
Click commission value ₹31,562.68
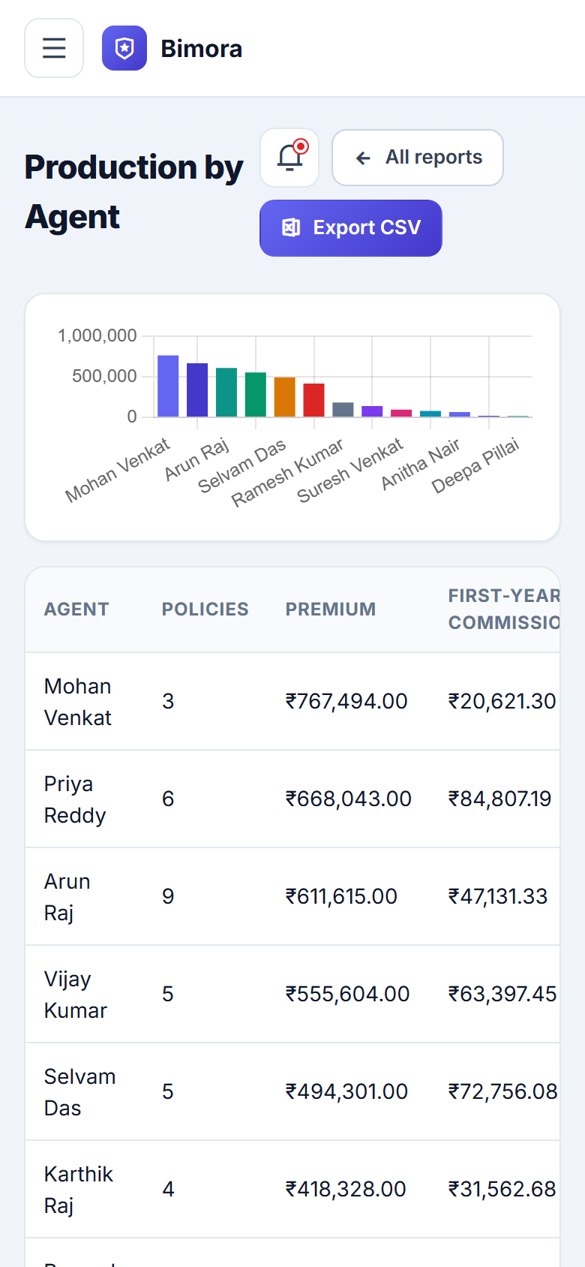pyautogui.click(x=502, y=1189)
